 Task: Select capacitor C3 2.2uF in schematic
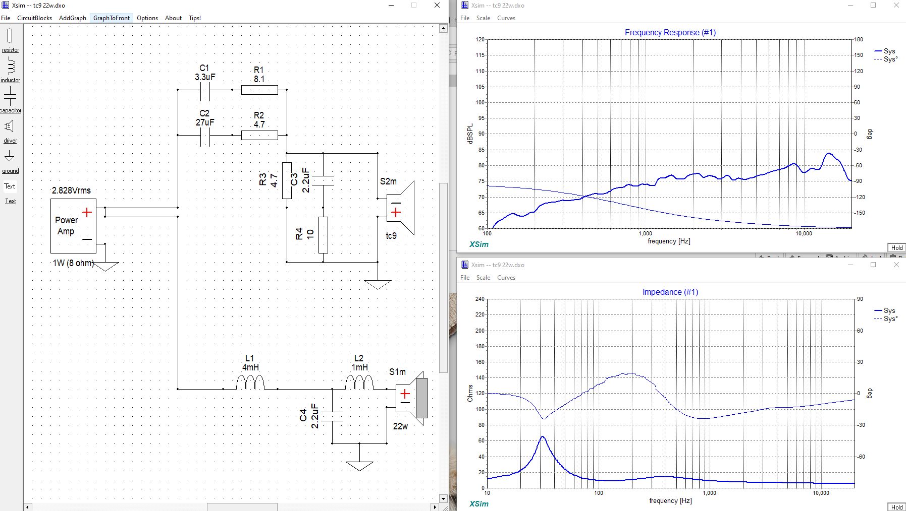(323, 180)
